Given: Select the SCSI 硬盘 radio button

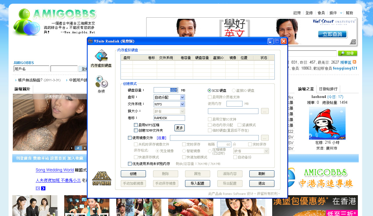Looking at the screenshot, I should pyautogui.click(x=209, y=91).
